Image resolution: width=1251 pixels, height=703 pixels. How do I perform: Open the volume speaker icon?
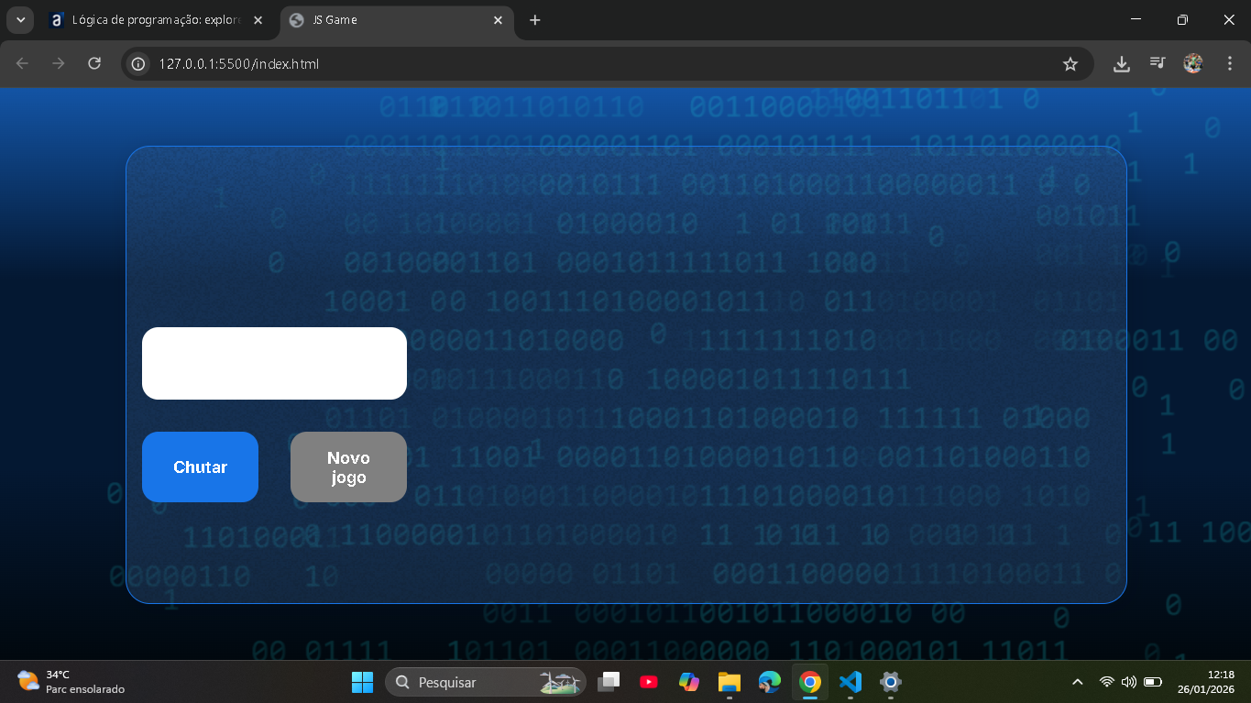click(x=1129, y=682)
